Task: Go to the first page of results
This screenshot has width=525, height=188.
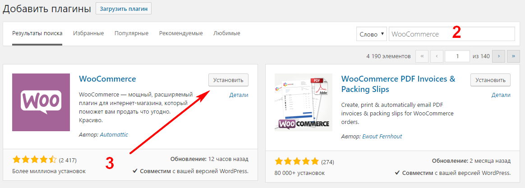Action: click(422, 56)
